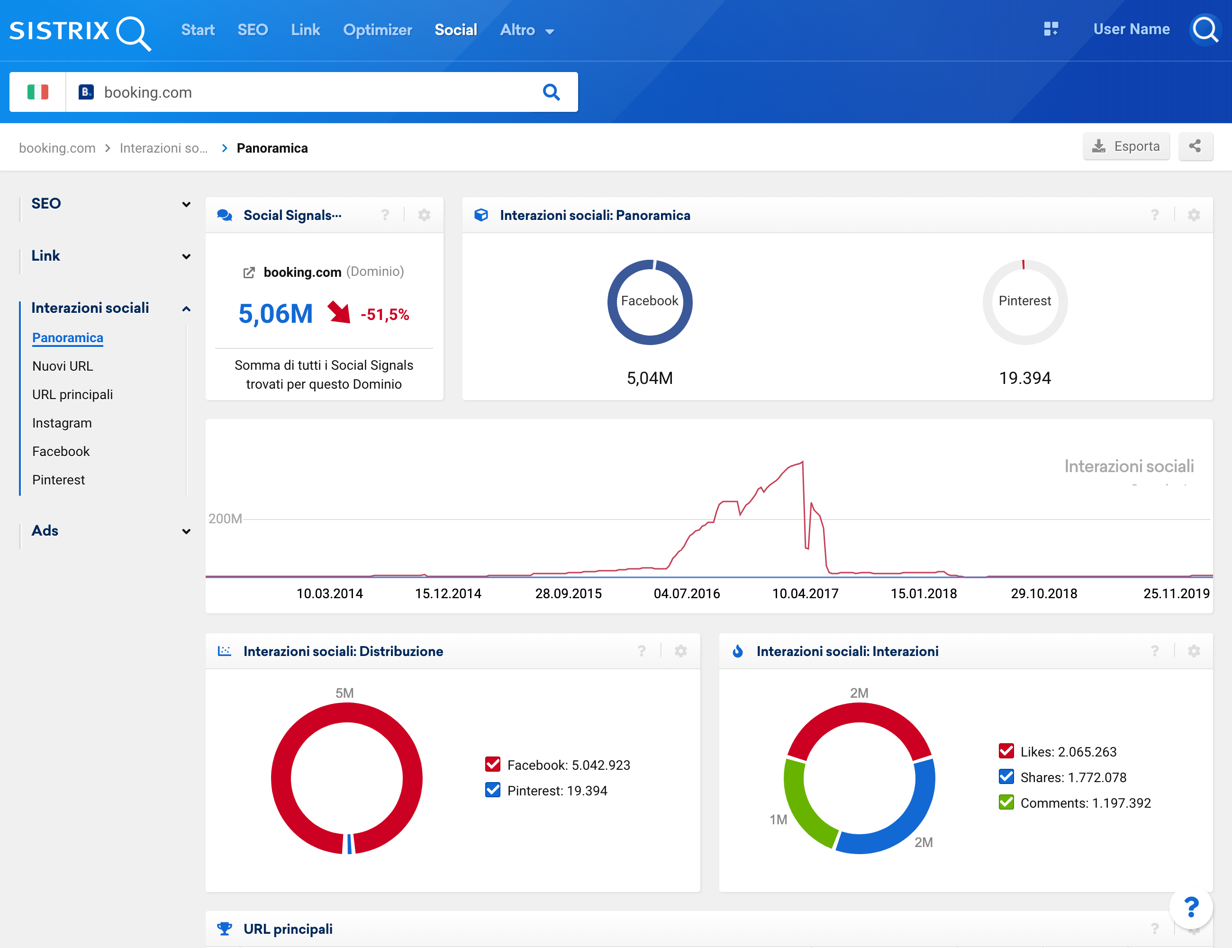Open external link icon next to booking.com
This screenshot has width=1232, height=948.
249,273
